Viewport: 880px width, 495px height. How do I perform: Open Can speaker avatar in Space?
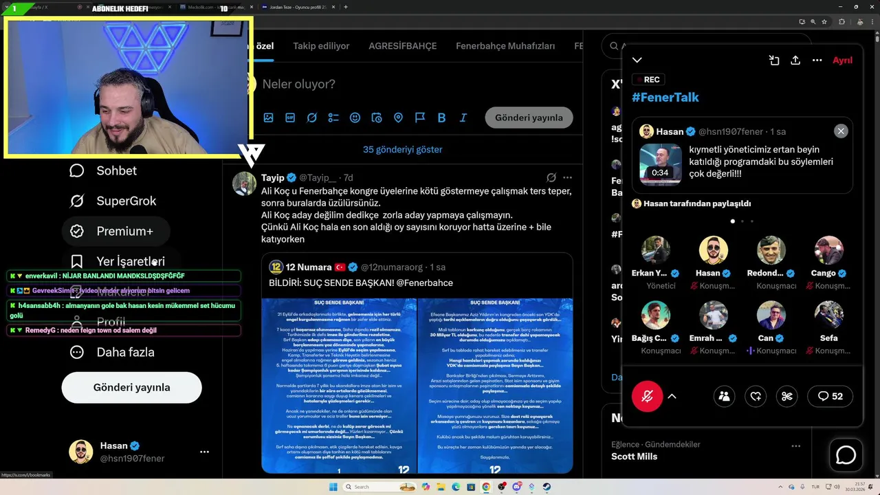pos(771,315)
